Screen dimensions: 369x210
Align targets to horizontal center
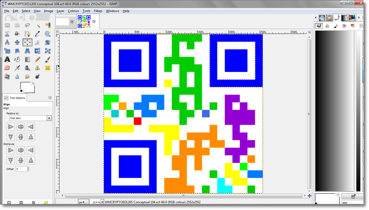click(x=21, y=127)
